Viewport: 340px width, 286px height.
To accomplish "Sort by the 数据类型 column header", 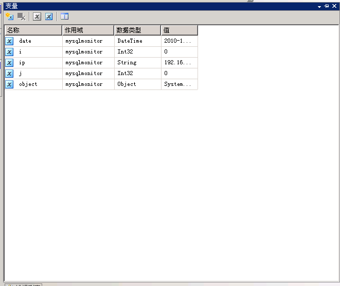I will point(137,30).
